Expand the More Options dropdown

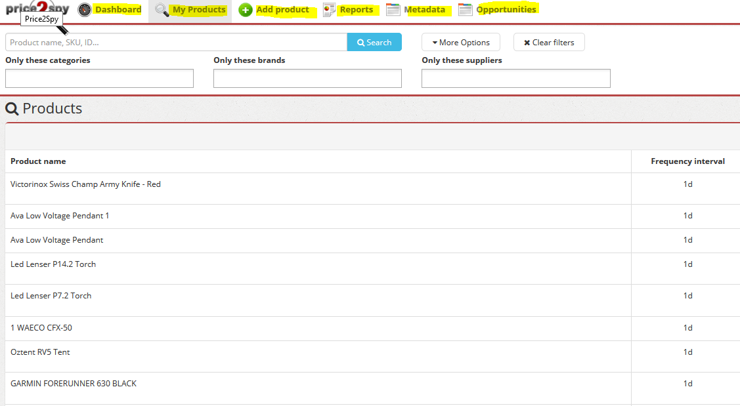[x=461, y=42]
